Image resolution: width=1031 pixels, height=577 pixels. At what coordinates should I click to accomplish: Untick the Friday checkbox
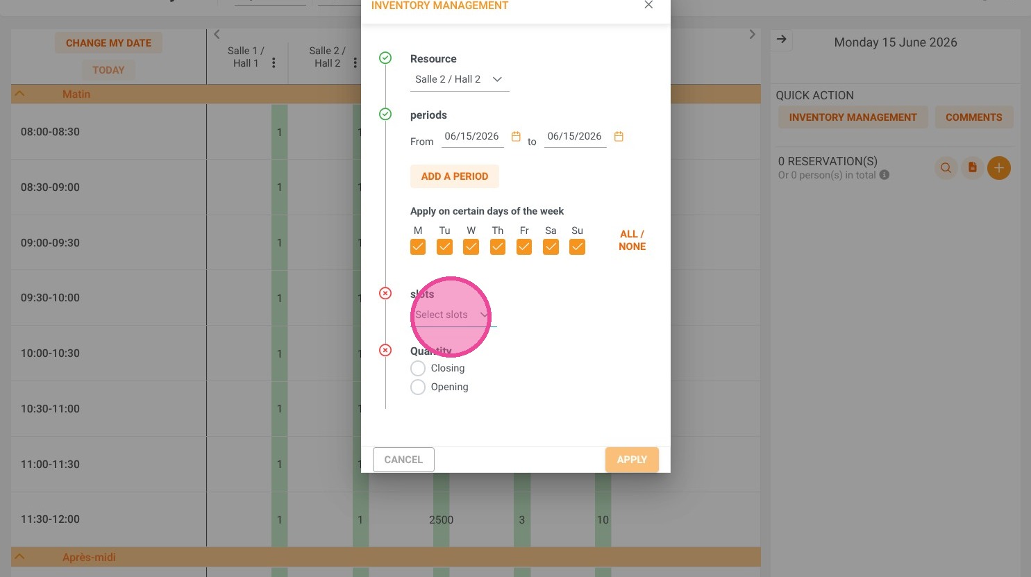pyautogui.click(x=524, y=247)
